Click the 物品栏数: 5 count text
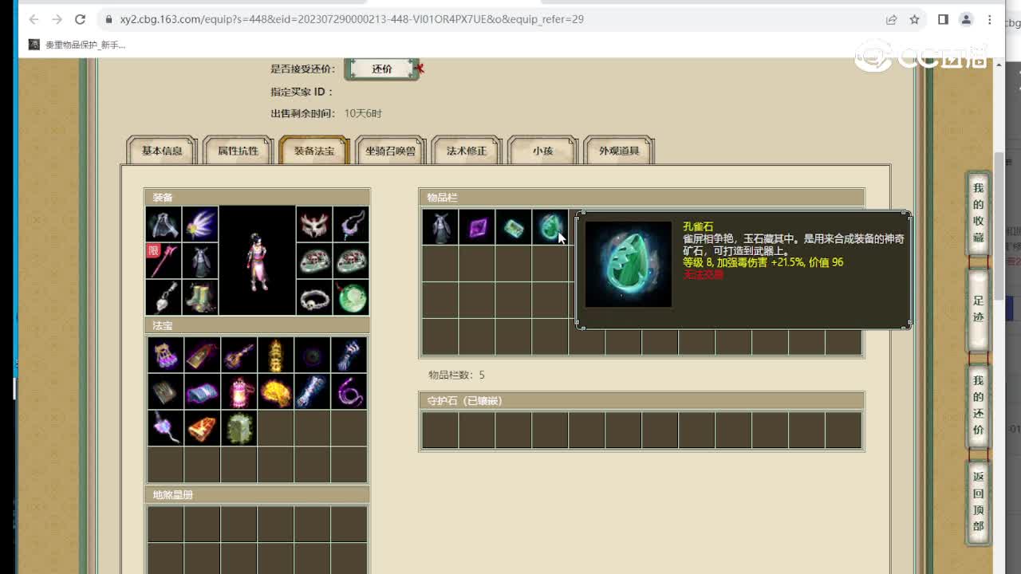Screen dimensions: 1021x574 click(x=456, y=375)
